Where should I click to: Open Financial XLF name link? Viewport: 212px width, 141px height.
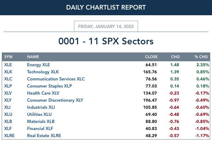pos(40,128)
